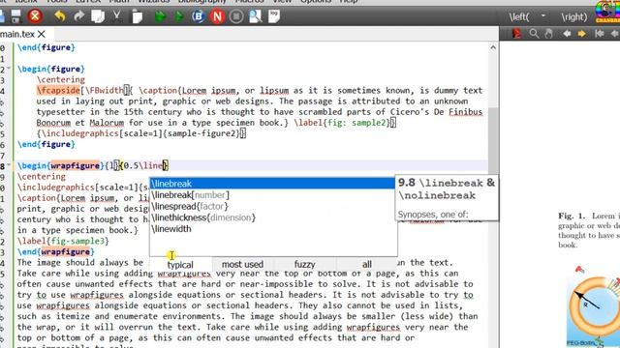The width and height of the screenshot is (620, 348).
Task: Click \includegraphics[scale=1]{sample-figure2} line
Action: click(x=140, y=133)
